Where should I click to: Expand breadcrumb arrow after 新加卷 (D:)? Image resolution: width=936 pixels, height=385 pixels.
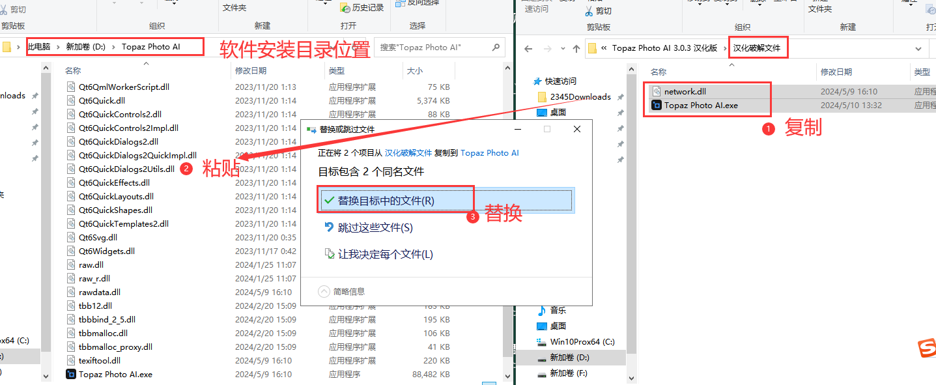(x=113, y=47)
